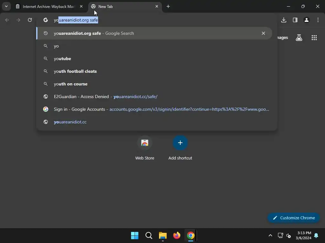Click the Search Labs flask icon
The image size is (325, 243).
(299, 38)
